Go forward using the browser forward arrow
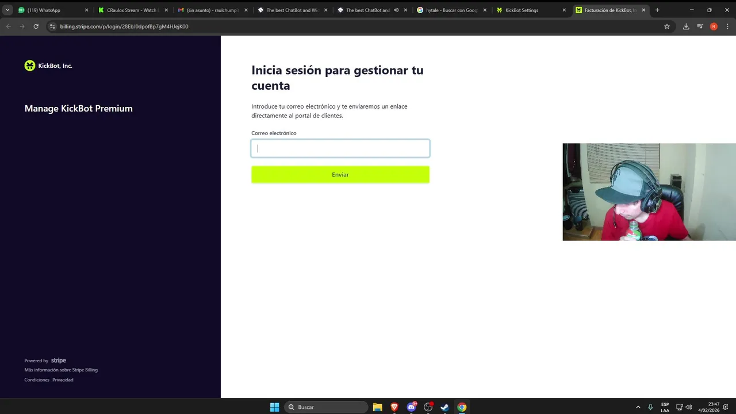 (22, 26)
